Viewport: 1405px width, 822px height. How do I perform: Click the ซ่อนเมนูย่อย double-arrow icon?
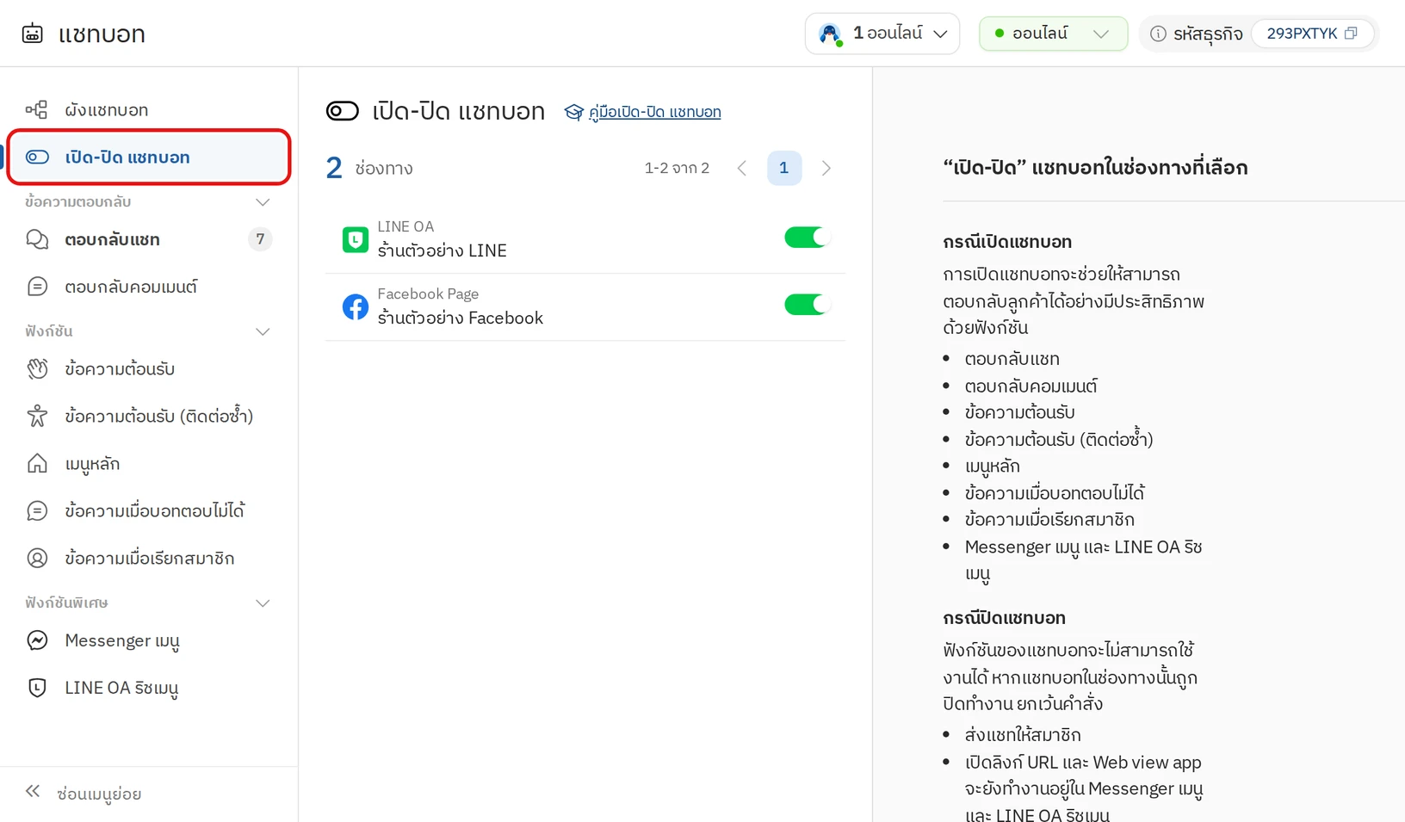point(33,791)
